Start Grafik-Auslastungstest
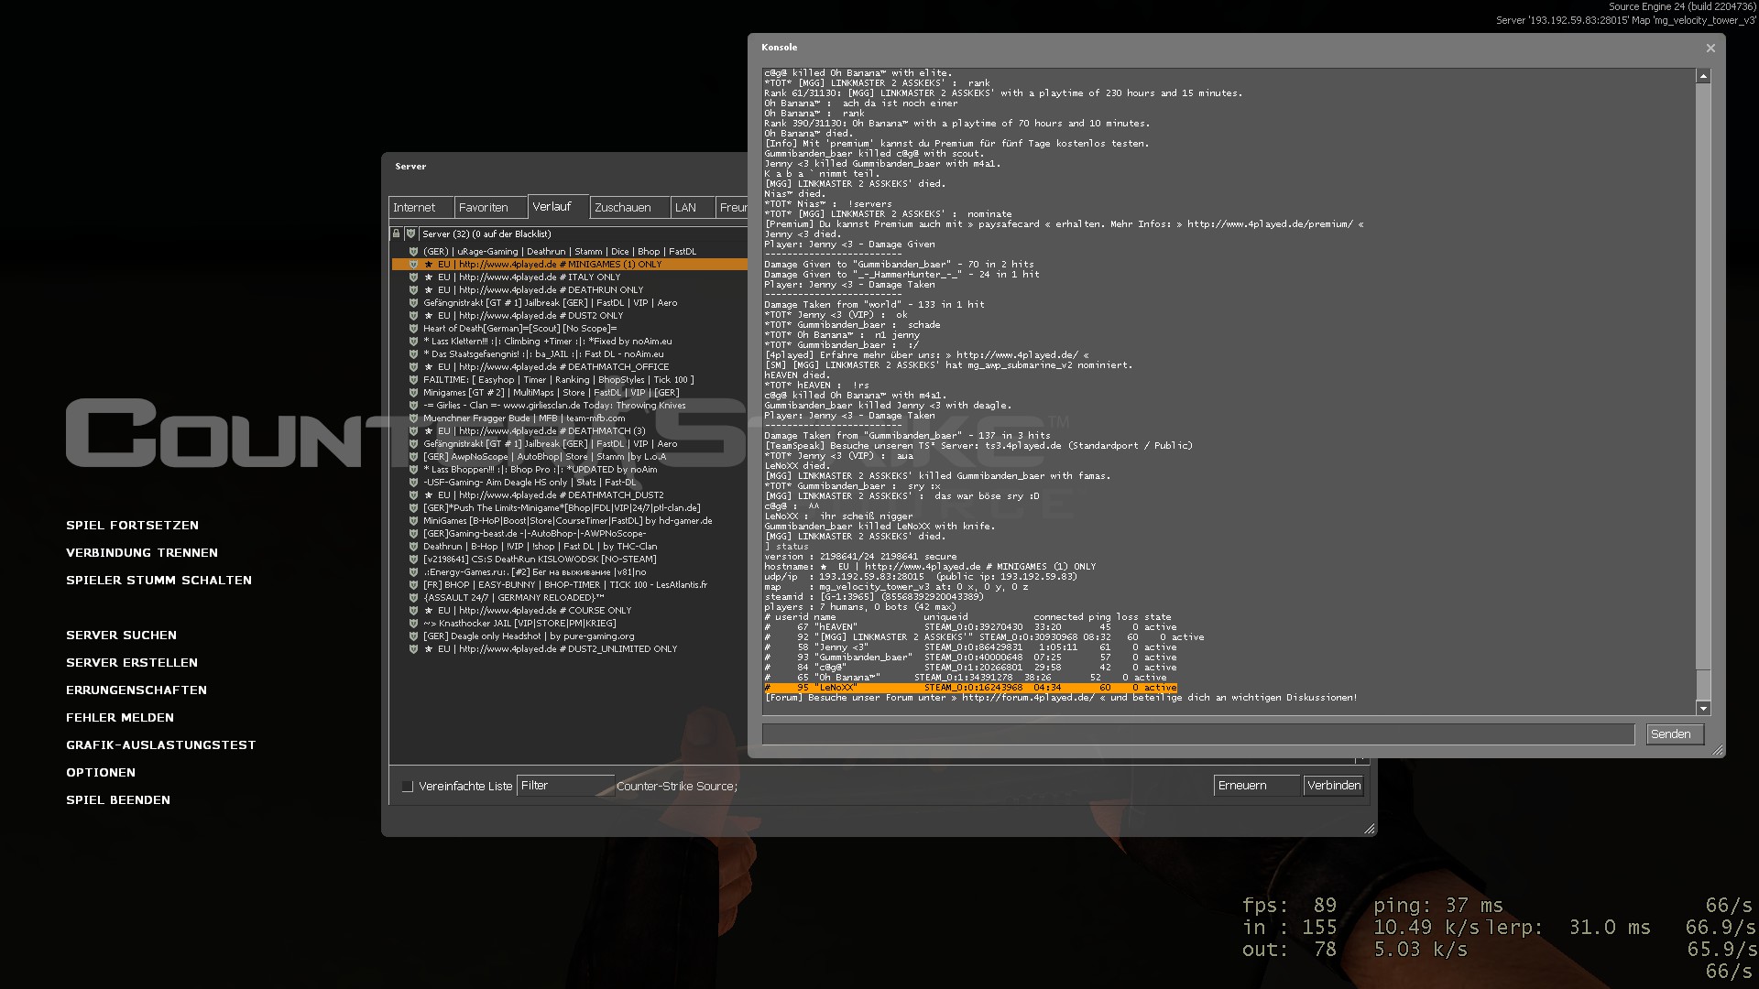Screen dimensions: 1759x989 coord(161,745)
